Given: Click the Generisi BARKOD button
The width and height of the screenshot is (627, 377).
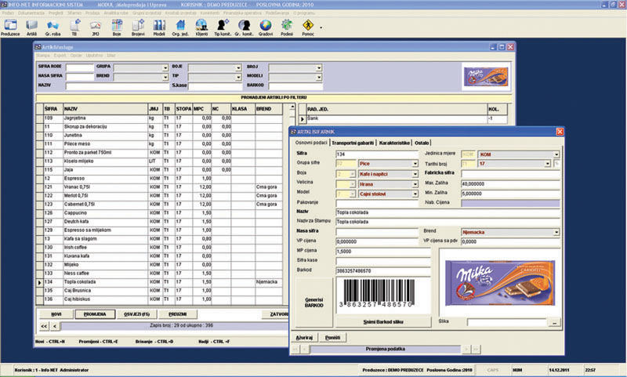Looking at the screenshot, I should click(314, 303).
